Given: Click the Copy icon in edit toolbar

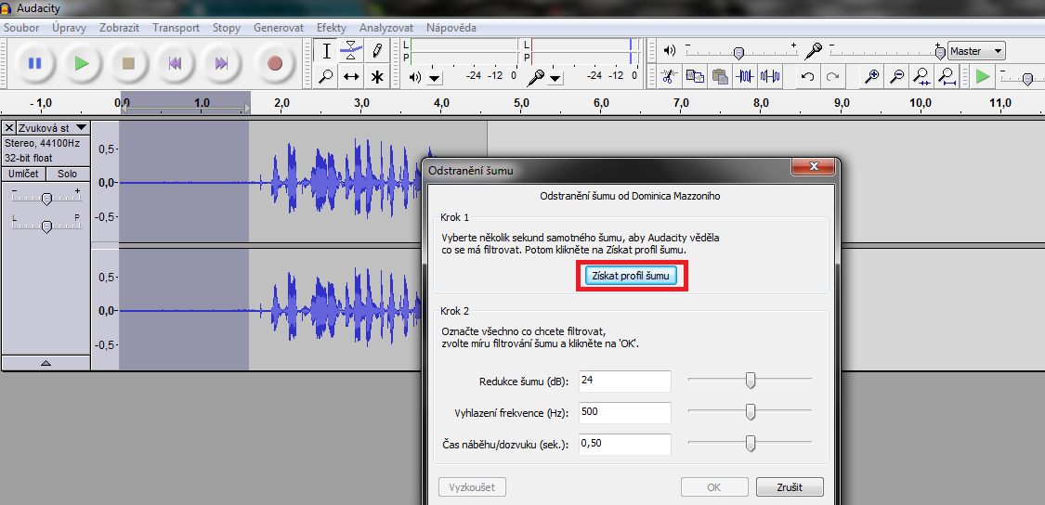Looking at the screenshot, I should click(695, 76).
